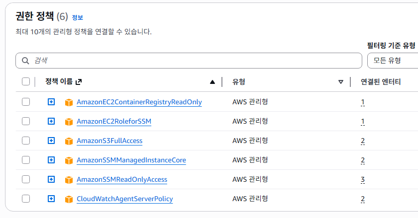Focus the 검색 policy search field
This screenshot has width=418, height=218.
tap(189, 61)
